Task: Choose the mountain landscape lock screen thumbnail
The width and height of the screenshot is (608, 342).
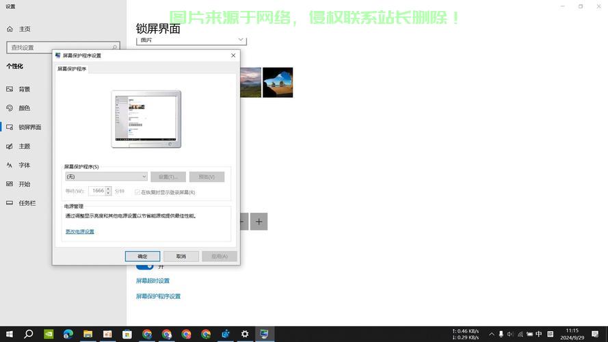Action: click(x=250, y=82)
